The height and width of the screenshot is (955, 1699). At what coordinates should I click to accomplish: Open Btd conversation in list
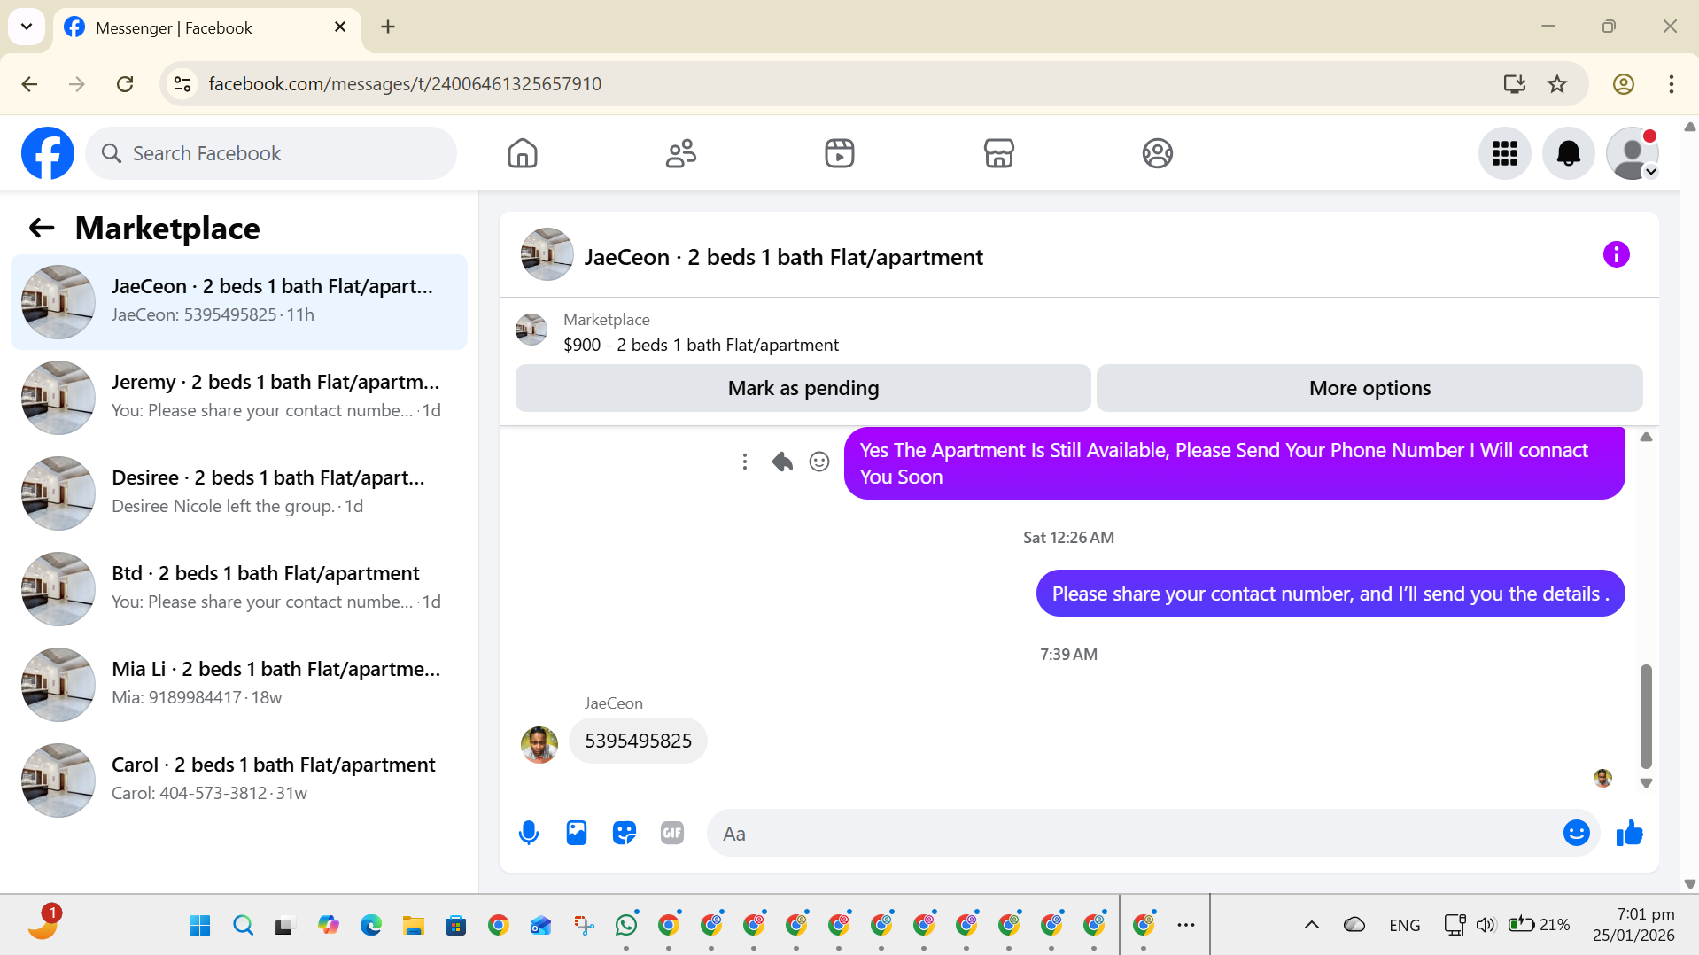239,589
